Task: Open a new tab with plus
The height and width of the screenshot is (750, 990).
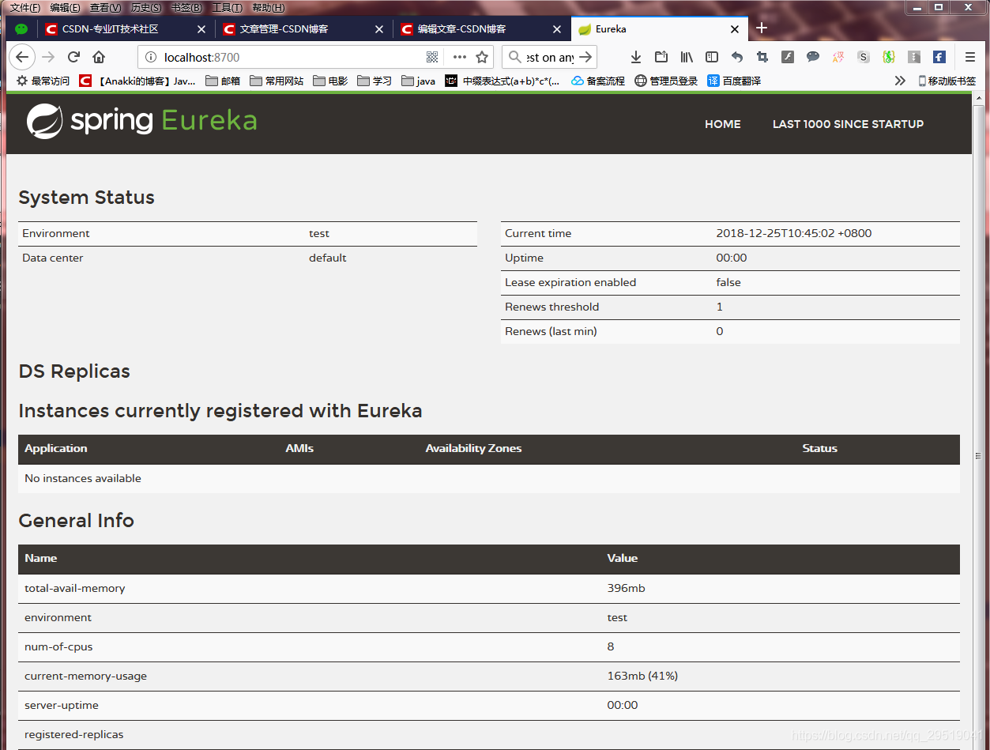Action: [762, 28]
